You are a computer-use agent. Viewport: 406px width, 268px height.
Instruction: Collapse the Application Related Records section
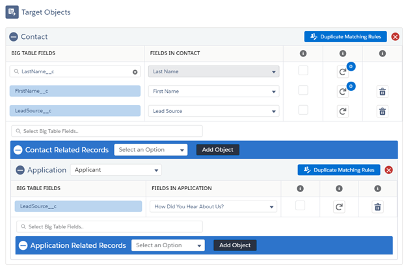coord(23,245)
